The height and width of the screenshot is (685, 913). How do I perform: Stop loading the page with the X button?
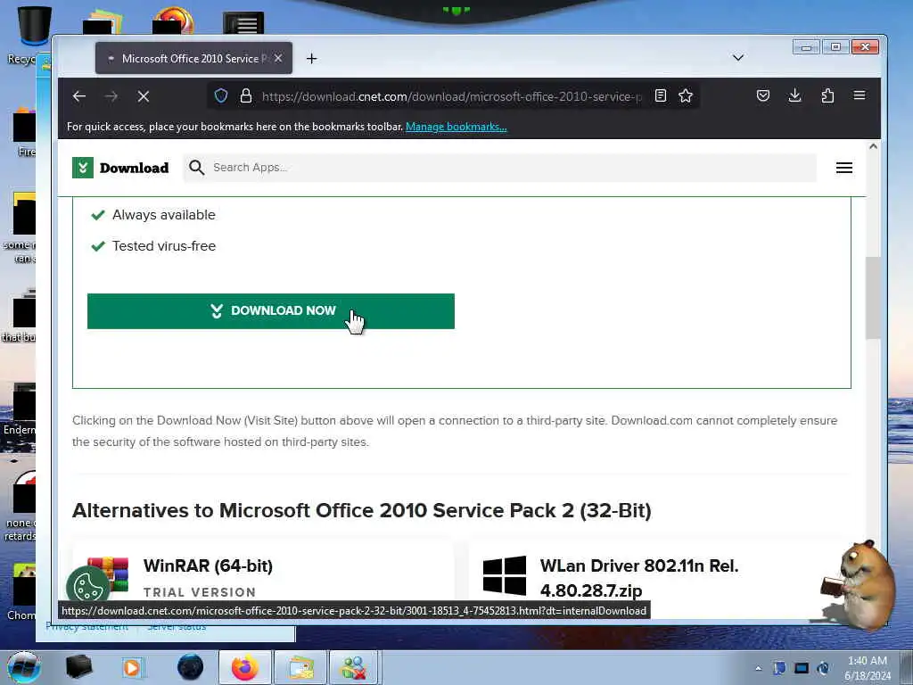144,96
